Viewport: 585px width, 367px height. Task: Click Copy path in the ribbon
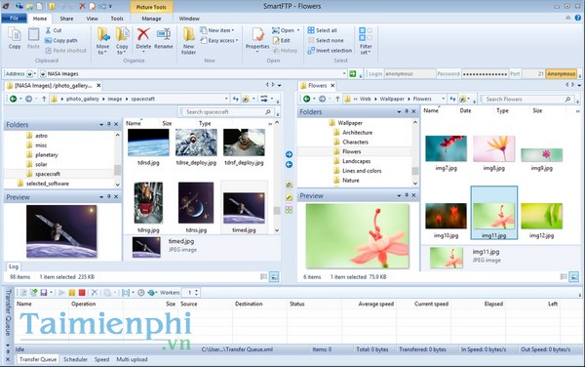(x=61, y=40)
